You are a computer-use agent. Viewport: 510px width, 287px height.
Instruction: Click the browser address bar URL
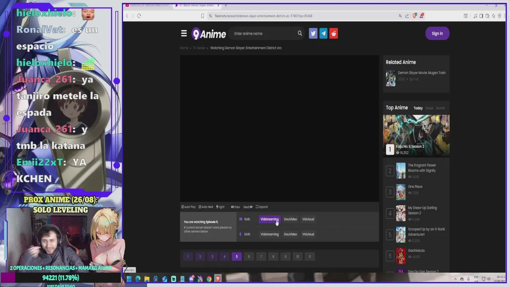point(263,16)
